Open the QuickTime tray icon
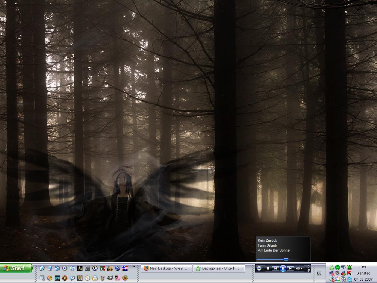The image size is (377, 283). click(350, 279)
